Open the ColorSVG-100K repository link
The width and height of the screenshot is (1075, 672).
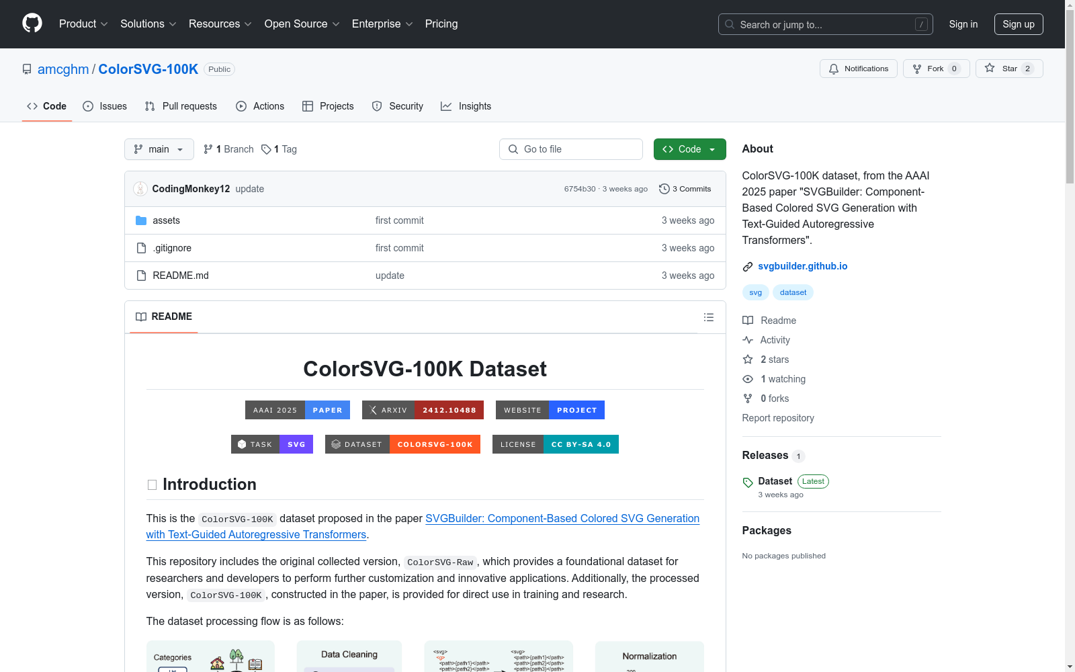pyautogui.click(x=148, y=69)
